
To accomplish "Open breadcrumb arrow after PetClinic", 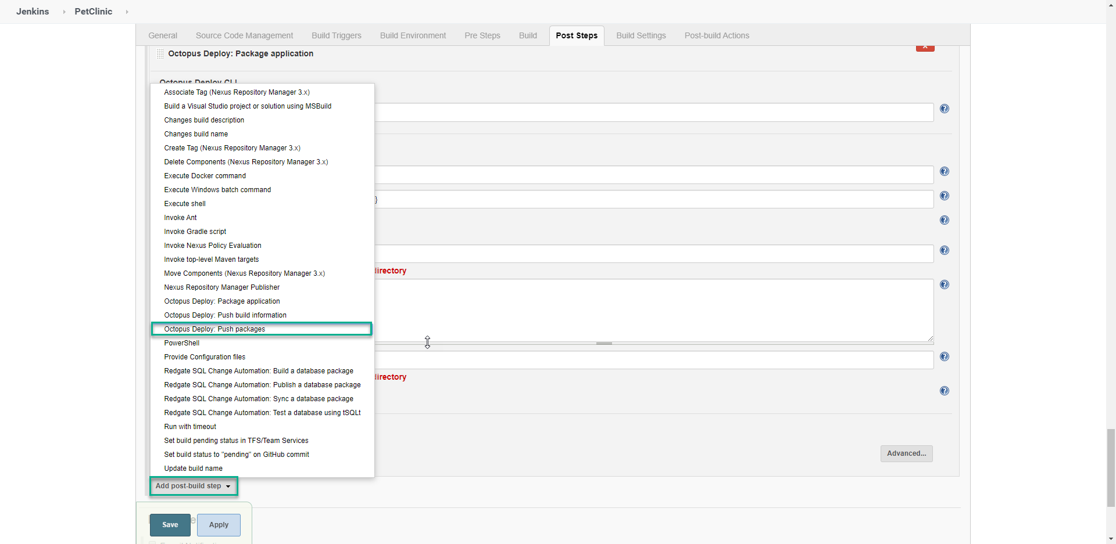I will (x=127, y=12).
